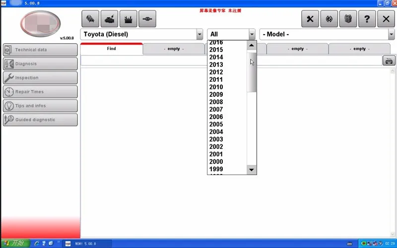Click the battery/electrical toolbar icon
The height and width of the screenshot is (248, 397).
[129, 19]
